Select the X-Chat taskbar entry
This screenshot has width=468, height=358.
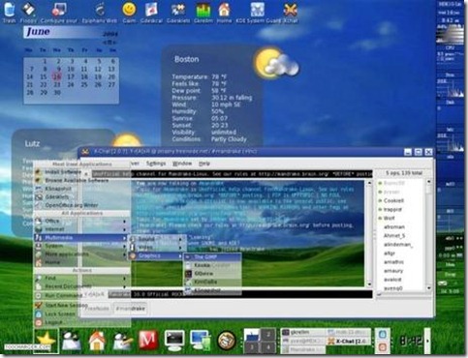coord(348,341)
